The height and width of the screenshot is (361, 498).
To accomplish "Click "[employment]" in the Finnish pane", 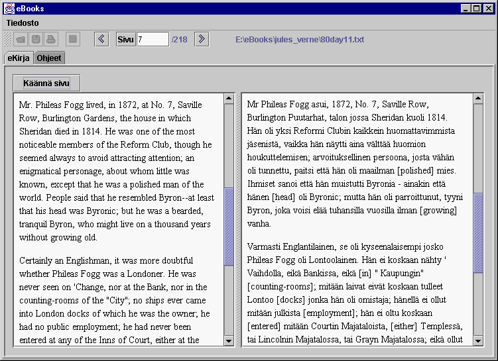I will click(329, 313).
